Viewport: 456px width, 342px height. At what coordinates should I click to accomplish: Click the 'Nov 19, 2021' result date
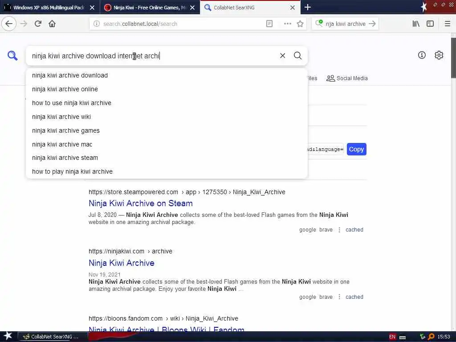click(104, 274)
